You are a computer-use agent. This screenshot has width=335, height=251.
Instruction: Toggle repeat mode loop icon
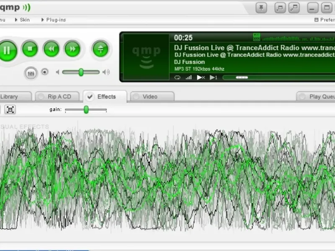coord(177,77)
